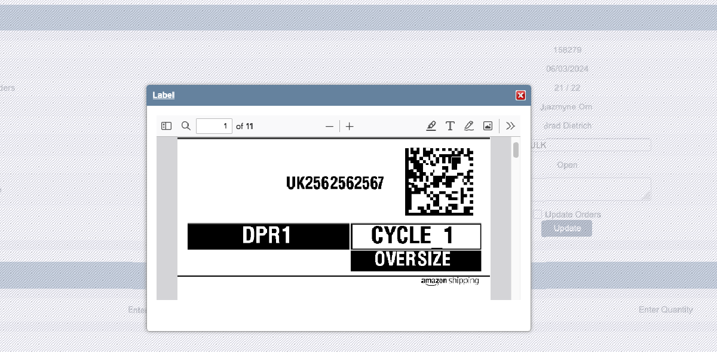Toggle the PDF viewer sidebar
717x352 pixels.
click(x=167, y=126)
